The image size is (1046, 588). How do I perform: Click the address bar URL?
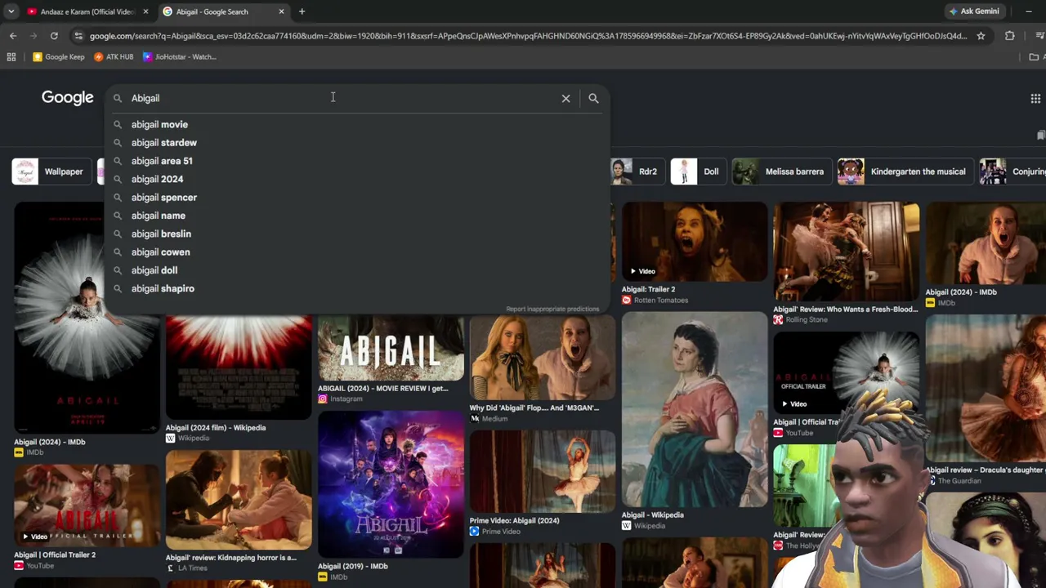(528, 36)
